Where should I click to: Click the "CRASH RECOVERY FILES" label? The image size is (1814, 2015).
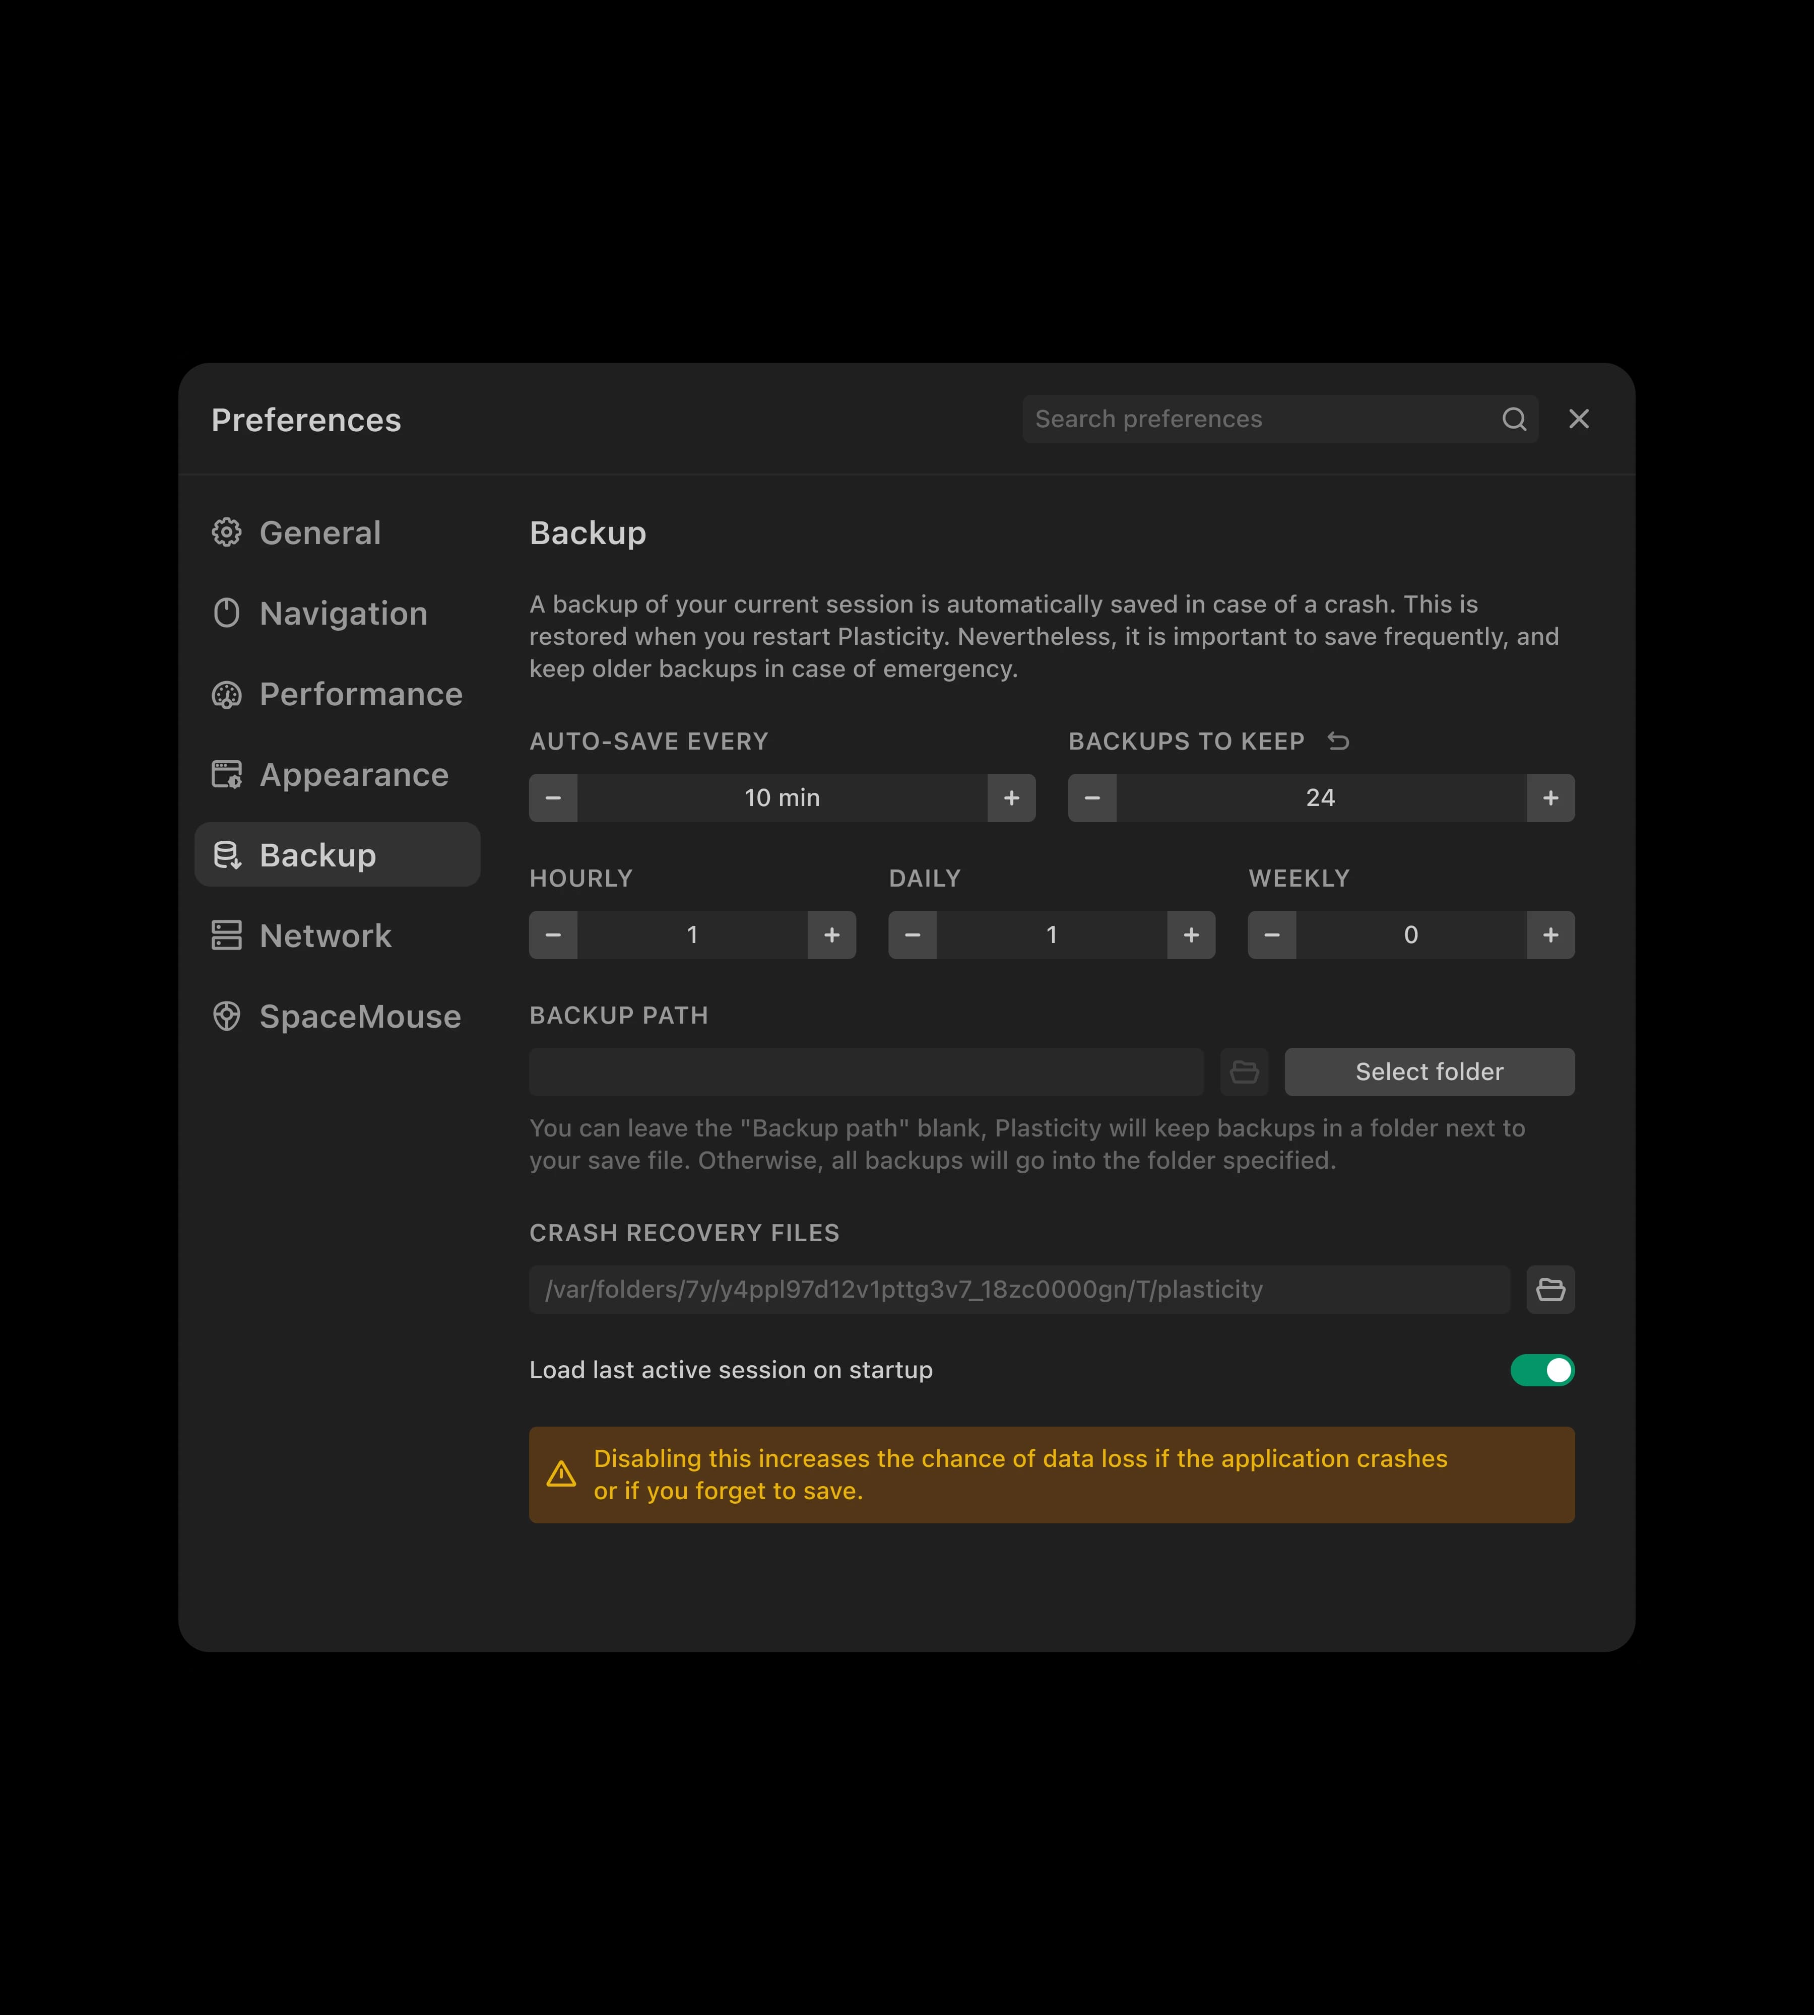click(684, 1233)
